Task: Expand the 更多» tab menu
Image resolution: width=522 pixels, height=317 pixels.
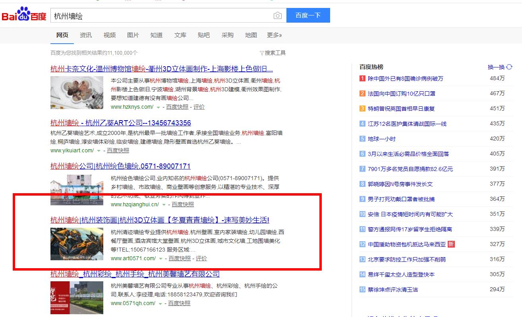Action: (x=275, y=35)
